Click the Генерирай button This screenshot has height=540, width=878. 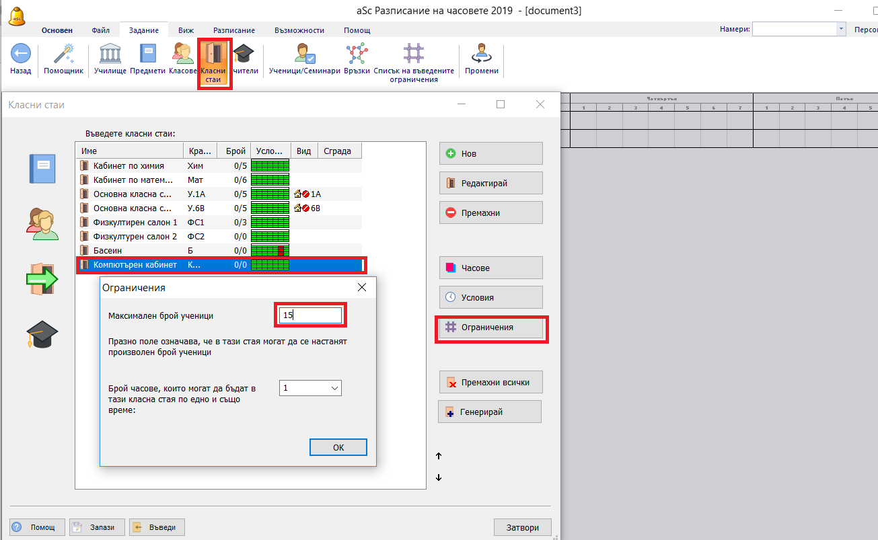(x=490, y=412)
